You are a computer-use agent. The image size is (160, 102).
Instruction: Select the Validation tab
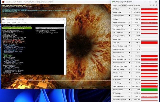pyautogui.click(x=137, y=5)
